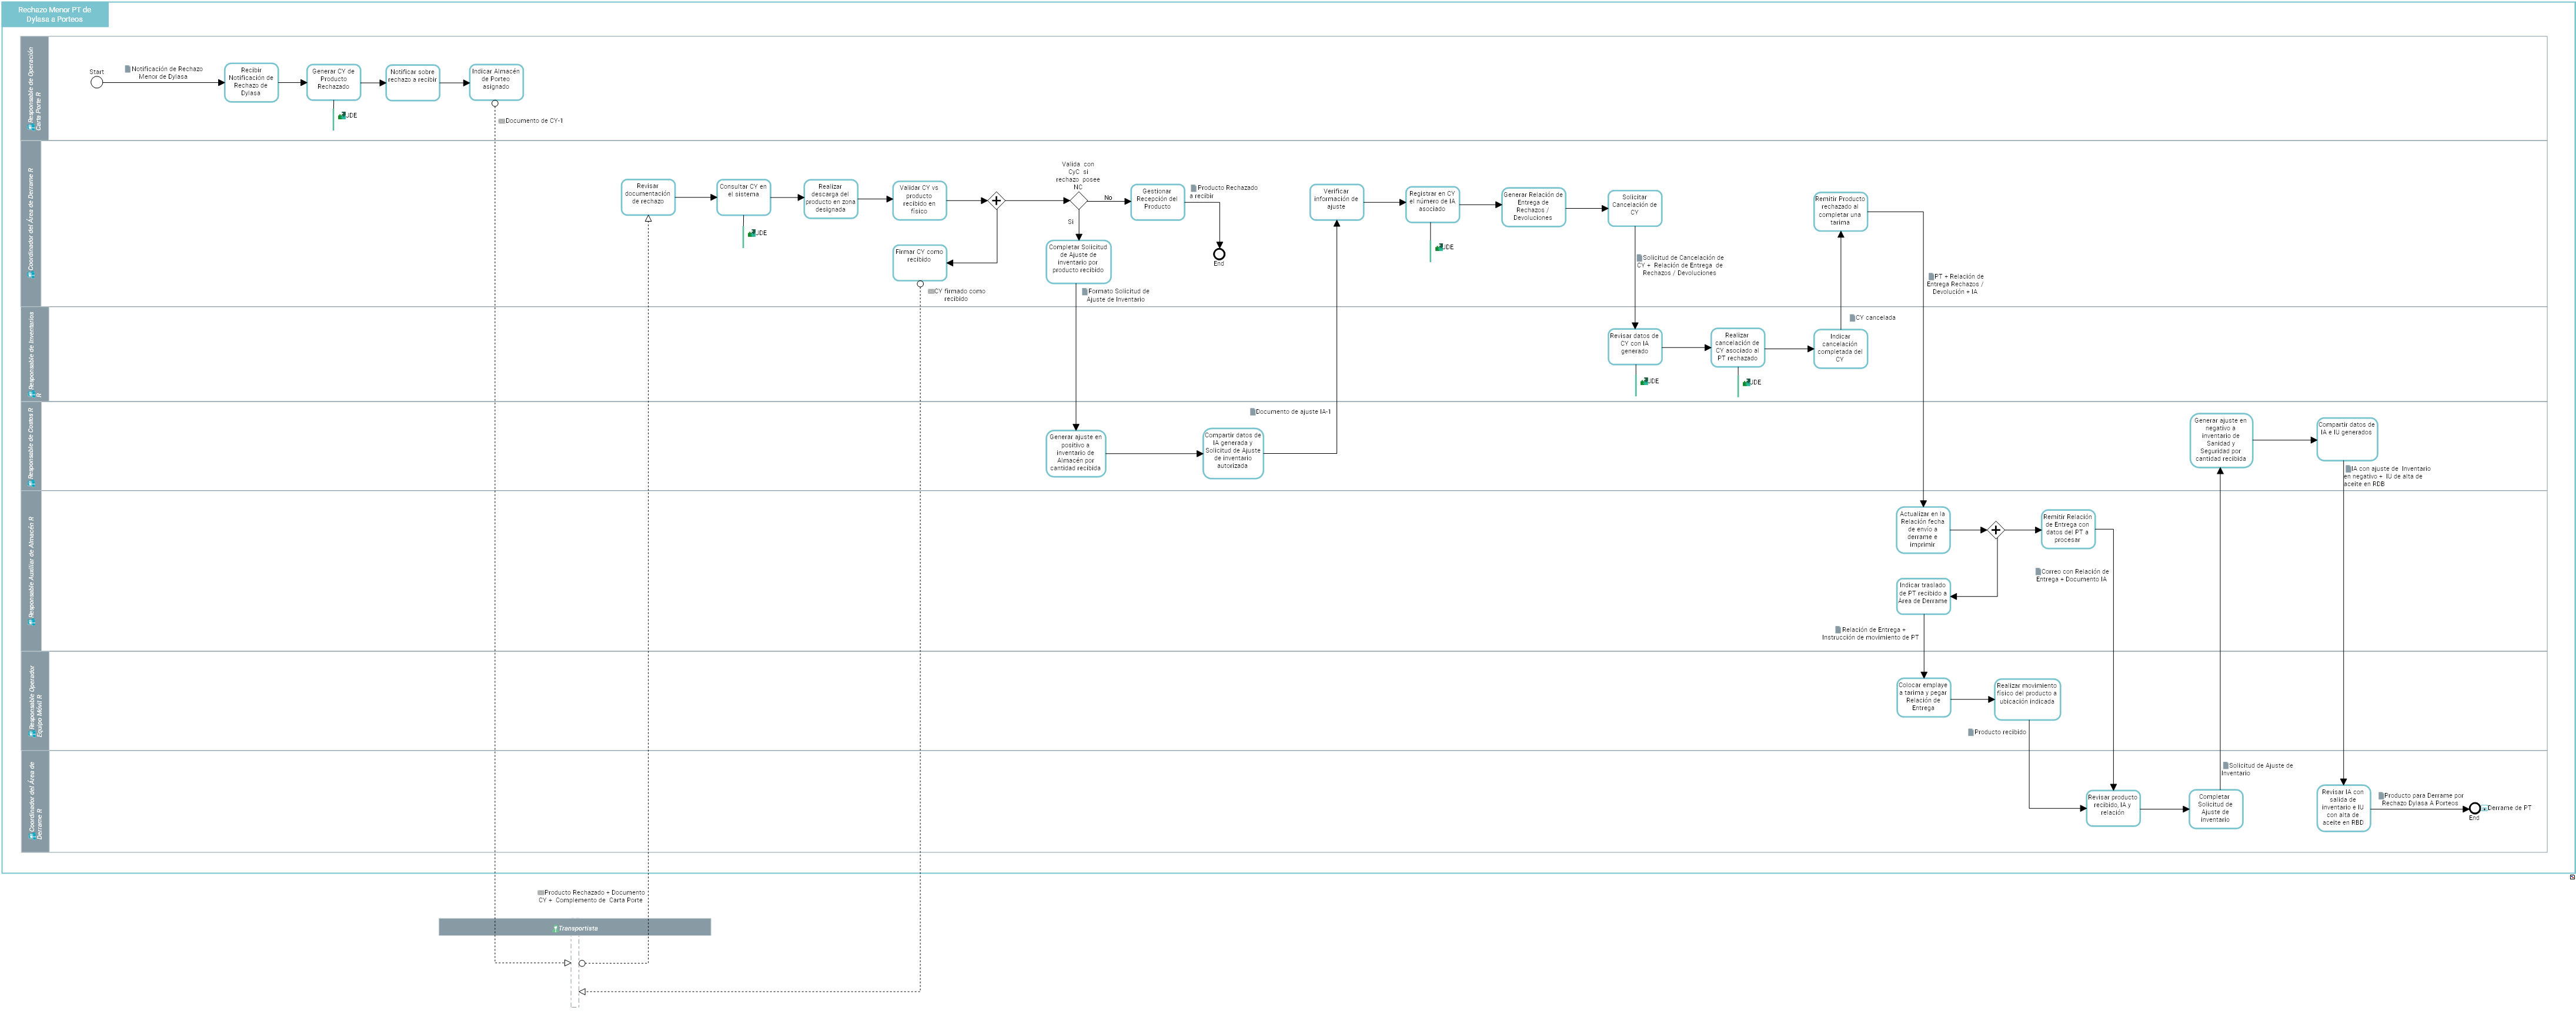The width and height of the screenshot is (2576, 1014).
Task: Select lane Responsable Auxiliar de Almacén R
Action: (x=31, y=571)
